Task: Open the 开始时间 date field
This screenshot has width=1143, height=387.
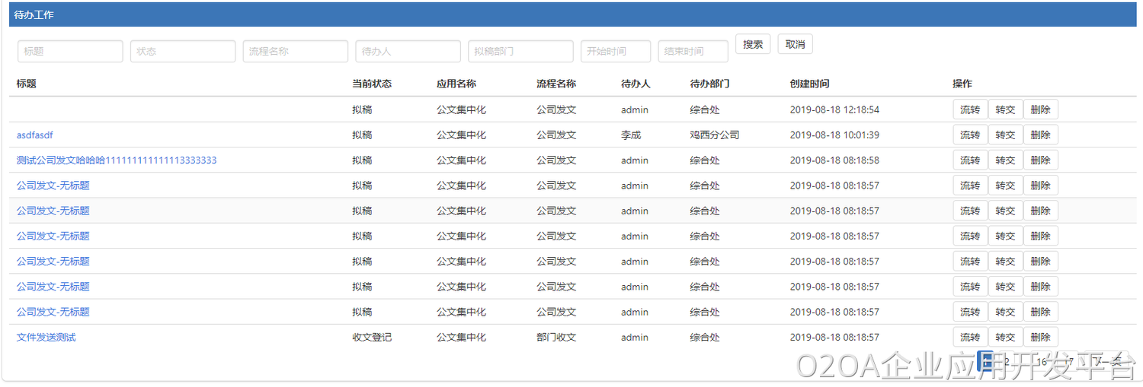Action: [616, 52]
